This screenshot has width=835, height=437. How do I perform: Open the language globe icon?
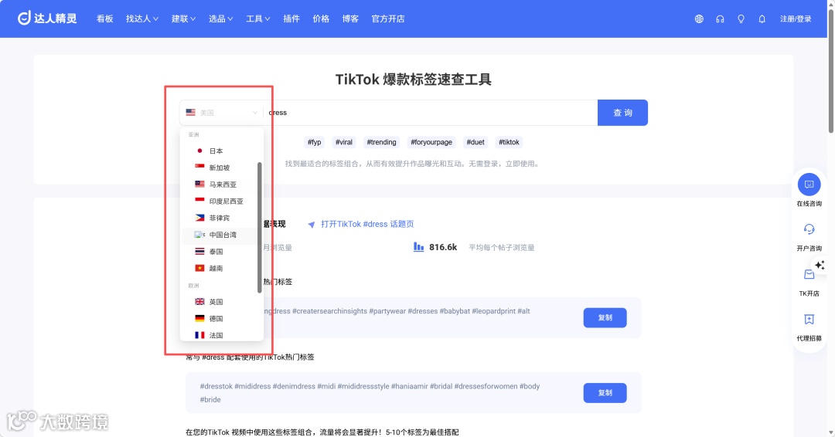pos(699,19)
